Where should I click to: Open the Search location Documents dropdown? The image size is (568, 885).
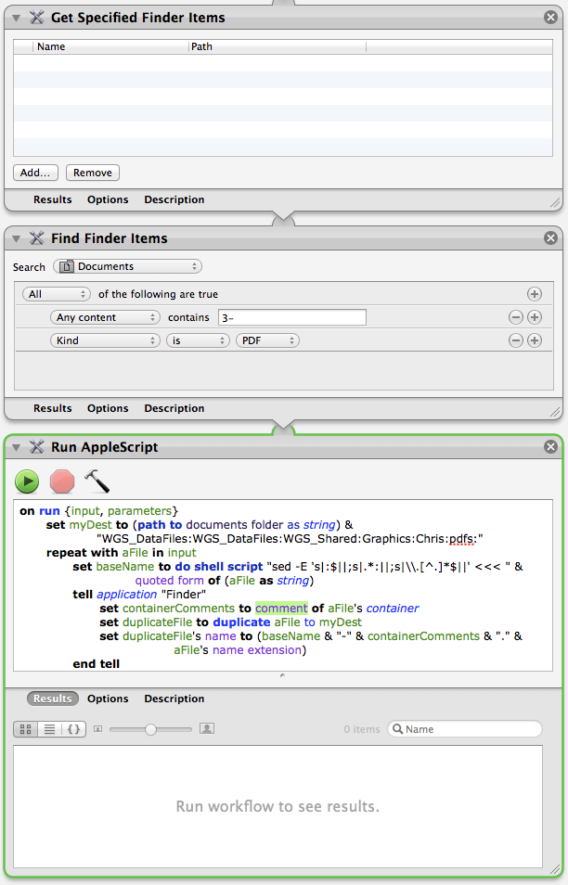pyautogui.click(x=127, y=266)
